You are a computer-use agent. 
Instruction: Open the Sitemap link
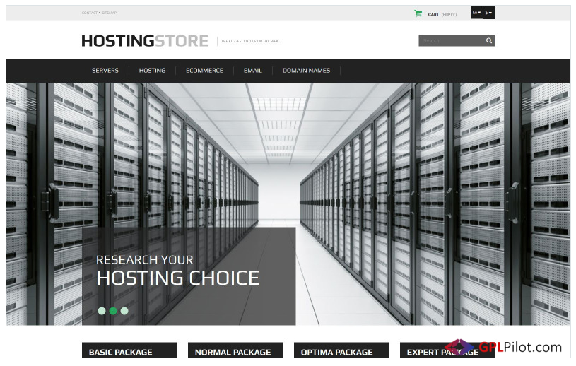(x=109, y=13)
